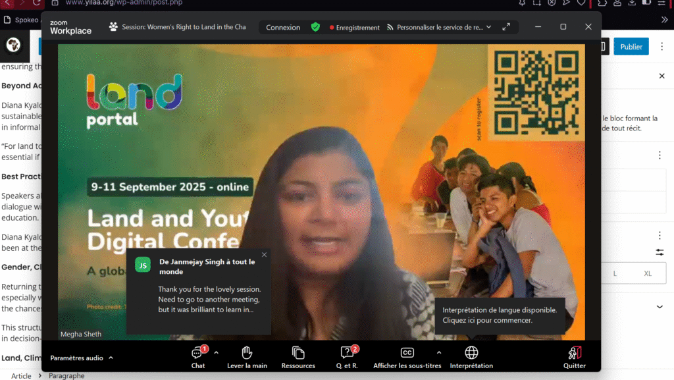The image size is (674, 380).
Task: Click the Gender heading in the article
Action: tap(22, 267)
